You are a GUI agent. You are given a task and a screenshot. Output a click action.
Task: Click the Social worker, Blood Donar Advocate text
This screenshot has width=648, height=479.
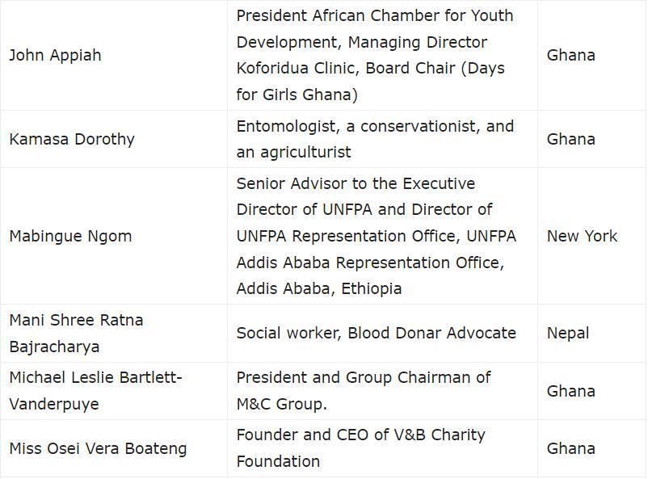point(377,333)
